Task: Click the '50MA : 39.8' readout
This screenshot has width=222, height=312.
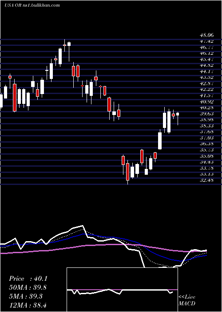Action: pyautogui.click(x=28, y=287)
